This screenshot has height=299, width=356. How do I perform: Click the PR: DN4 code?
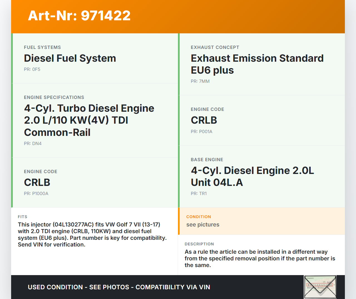[33, 144]
